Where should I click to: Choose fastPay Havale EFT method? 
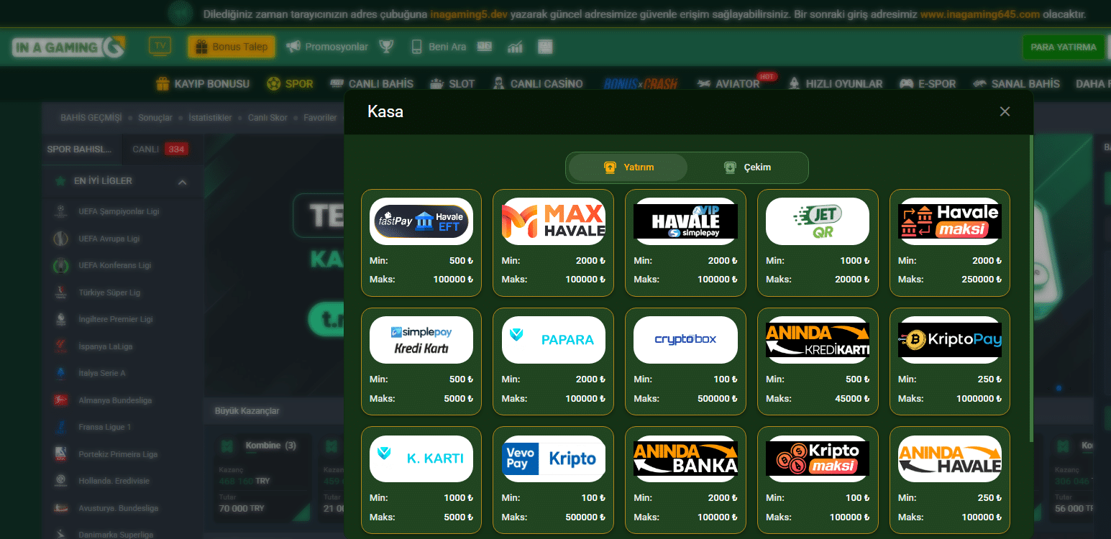click(x=421, y=221)
